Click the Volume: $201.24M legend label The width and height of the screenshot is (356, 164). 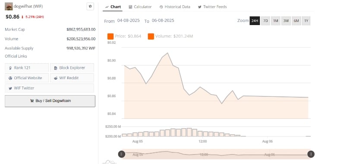pos(174,36)
